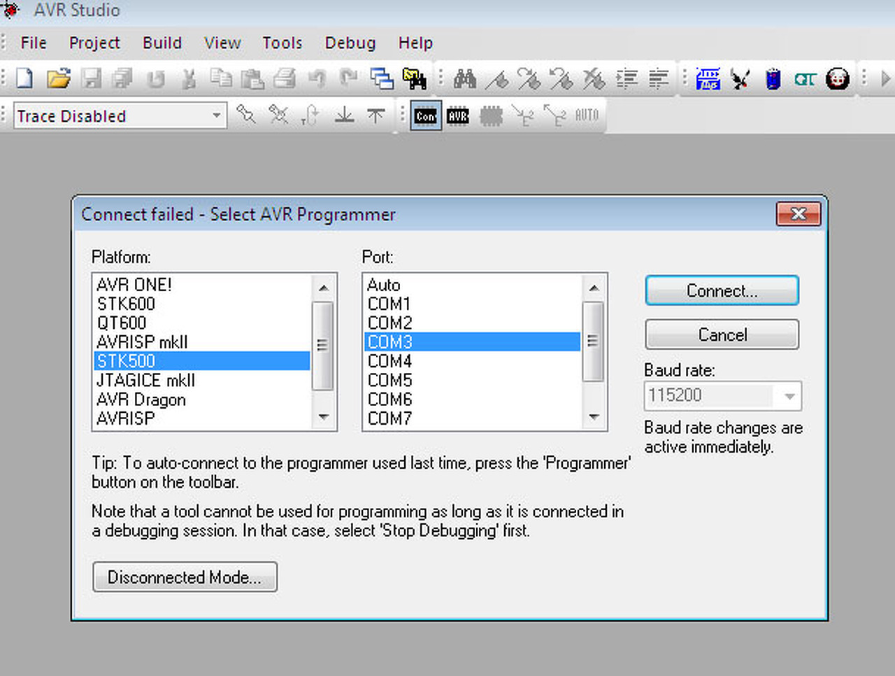Click the Copy icon in toolbar
The height and width of the screenshot is (676, 895).
[x=222, y=78]
